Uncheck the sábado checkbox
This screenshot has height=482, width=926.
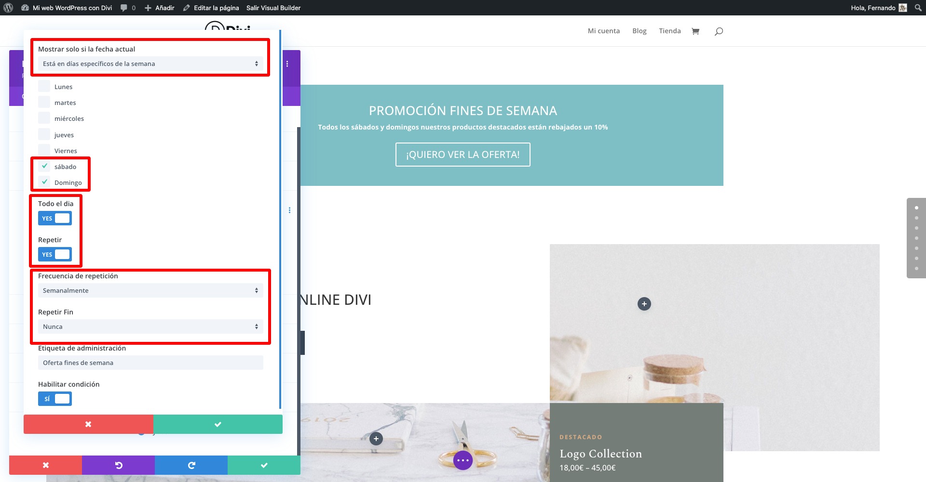[44, 167]
